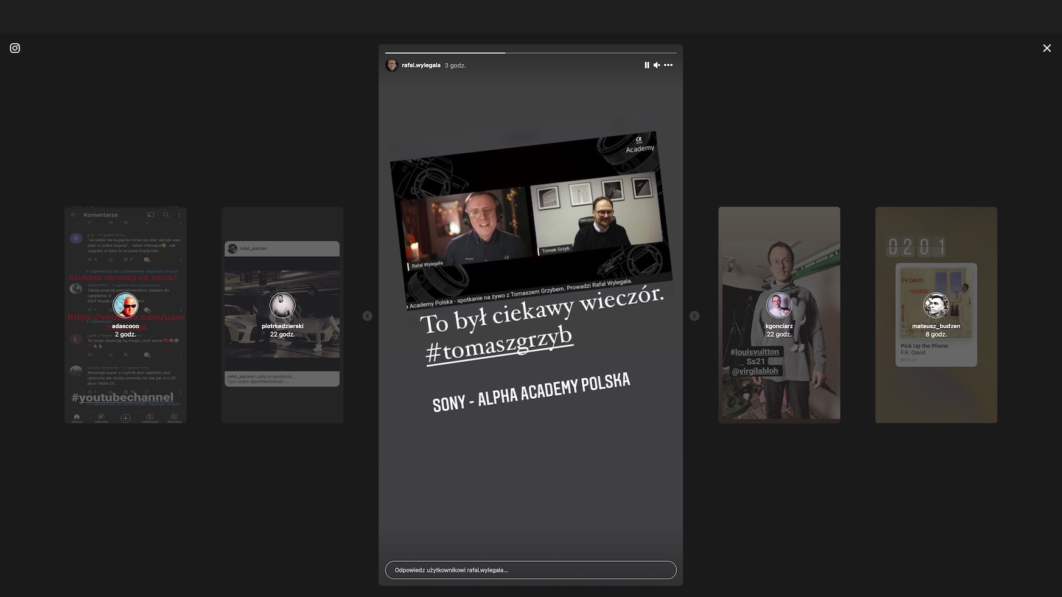Pause the current story
The width and height of the screenshot is (1062, 597).
pyautogui.click(x=647, y=65)
